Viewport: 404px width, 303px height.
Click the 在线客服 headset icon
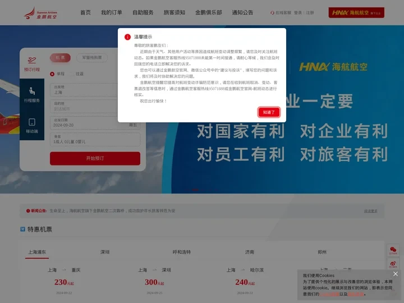tap(272, 12)
